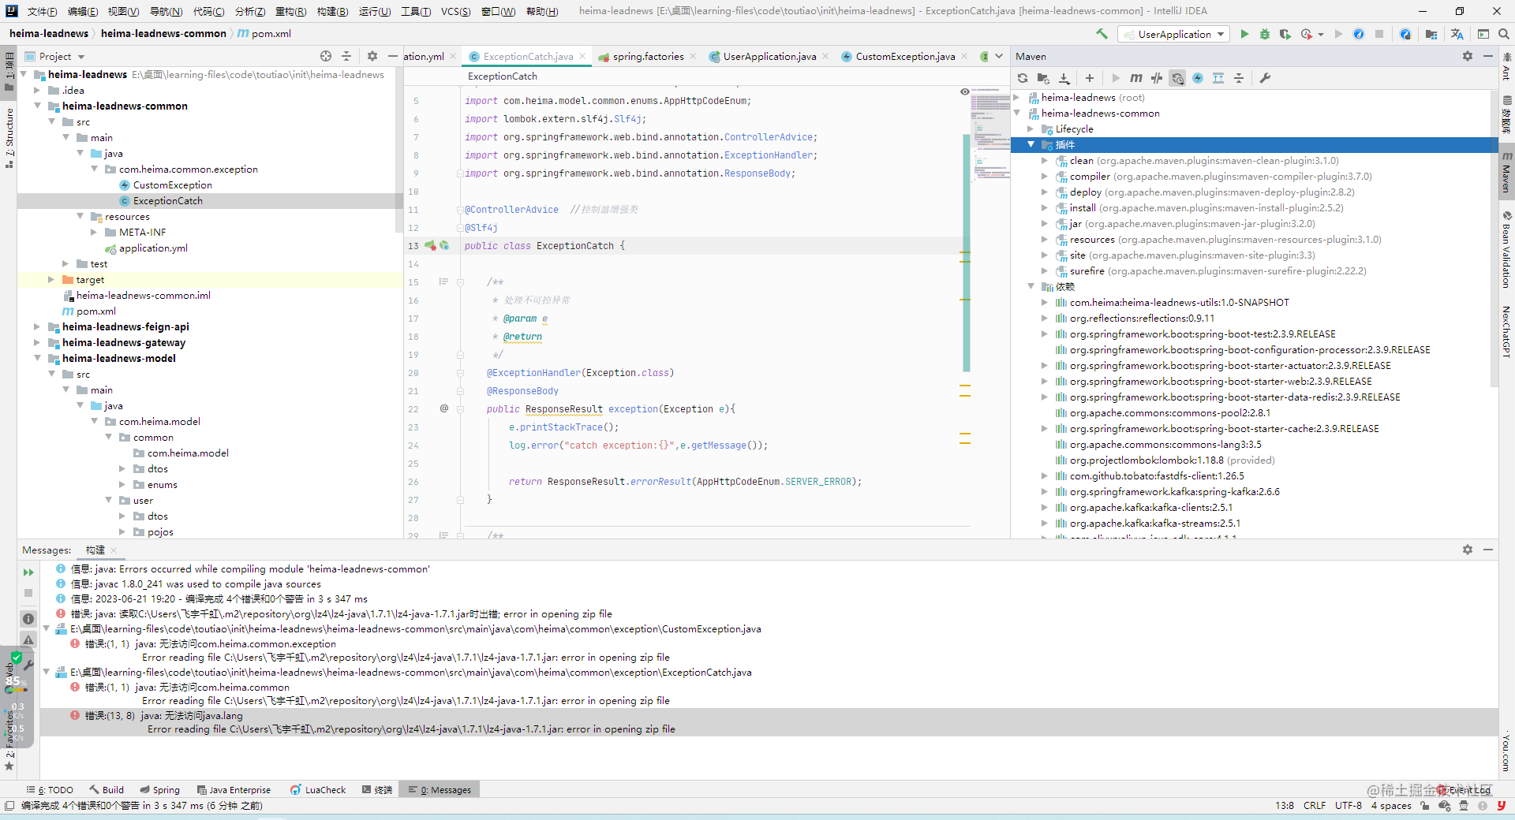The height and width of the screenshot is (820, 1515).
Task: Click the rerun icon in Messages panel
Action: (x=28, y=572)
